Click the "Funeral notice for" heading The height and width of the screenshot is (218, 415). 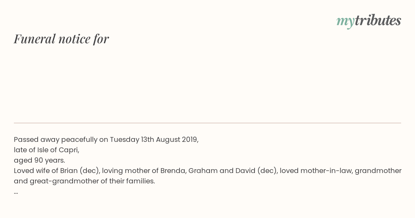tap(62, 39)
